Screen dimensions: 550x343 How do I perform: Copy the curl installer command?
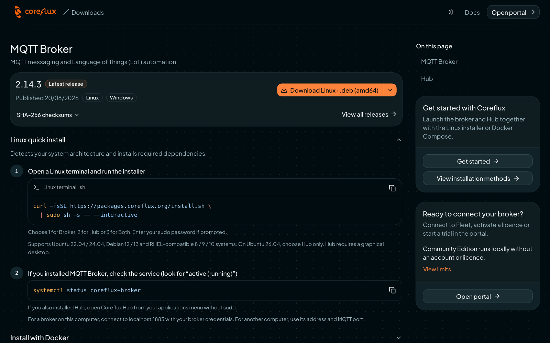tap(392, 188)
